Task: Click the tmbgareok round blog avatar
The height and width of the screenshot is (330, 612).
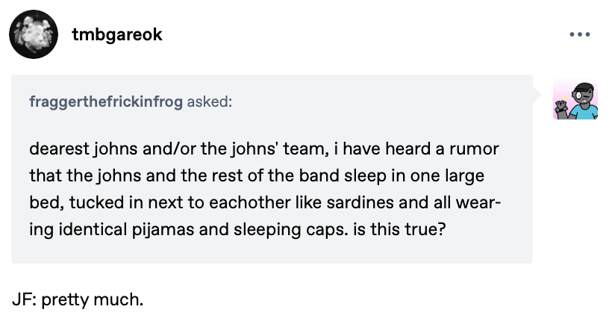Action: (34, 34)
